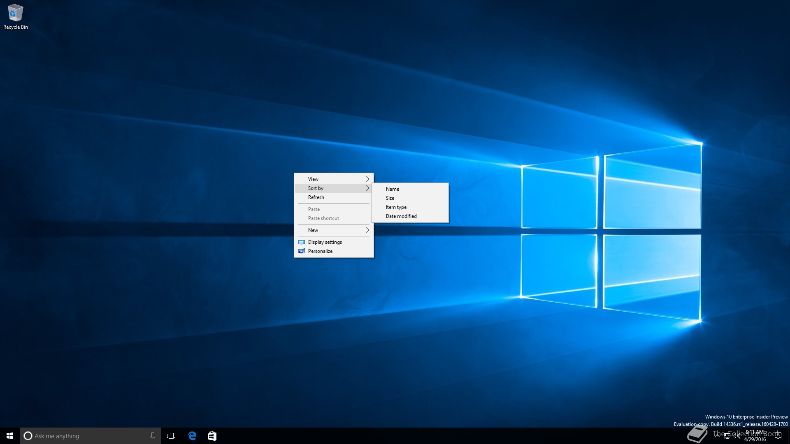
Task: Sort desktop icons by Item type
Action: click(410, 207)
